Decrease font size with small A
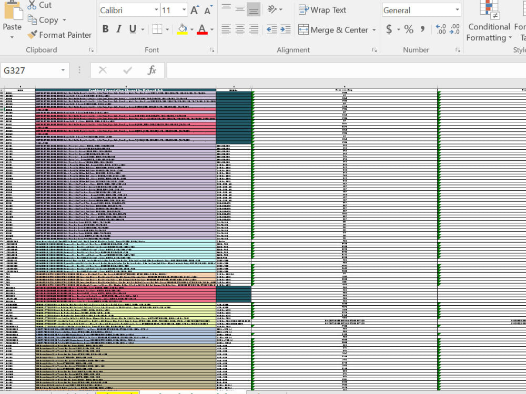This screenshot has width=526, height=394. click(x=208, y=10)
